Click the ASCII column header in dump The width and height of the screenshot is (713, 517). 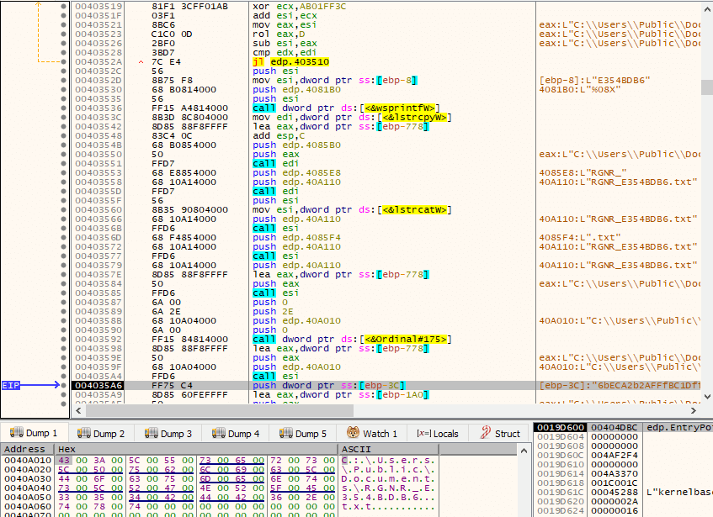coord(389,449)
